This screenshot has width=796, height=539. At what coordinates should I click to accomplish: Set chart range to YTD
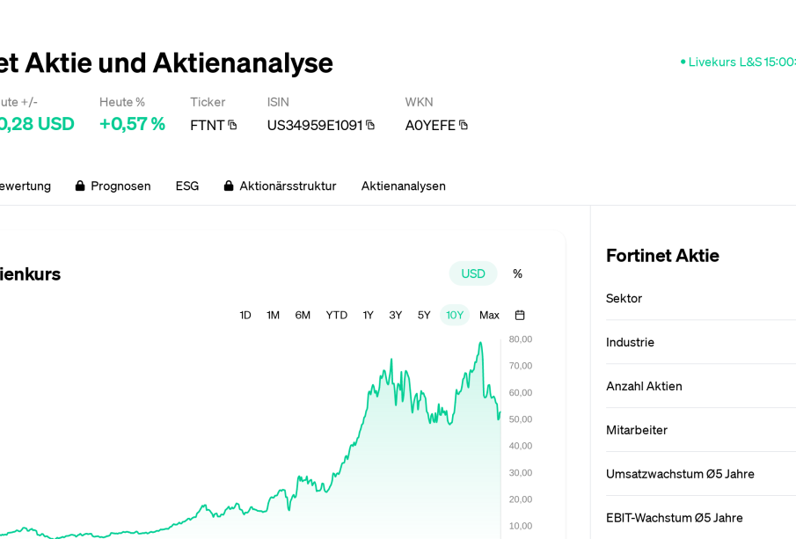point(337,315)
